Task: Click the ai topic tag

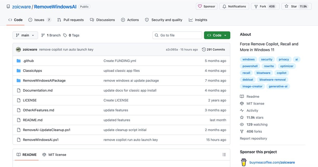Action: [297, 60]
